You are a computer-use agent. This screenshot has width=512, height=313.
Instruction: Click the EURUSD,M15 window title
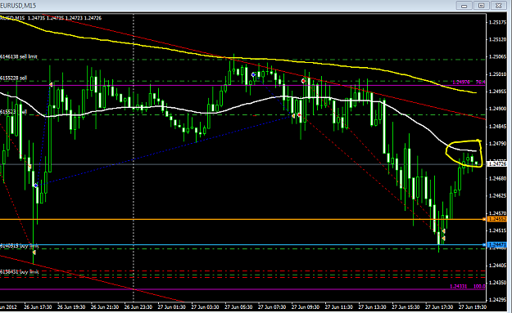18,6
